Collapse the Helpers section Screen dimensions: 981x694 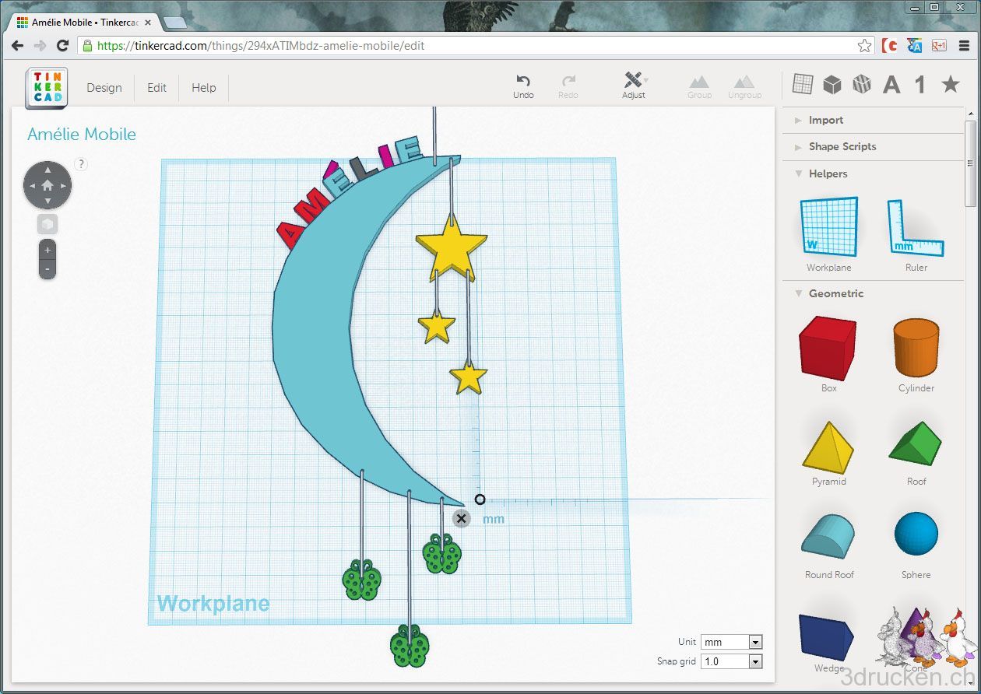click(x=821, y=173)
